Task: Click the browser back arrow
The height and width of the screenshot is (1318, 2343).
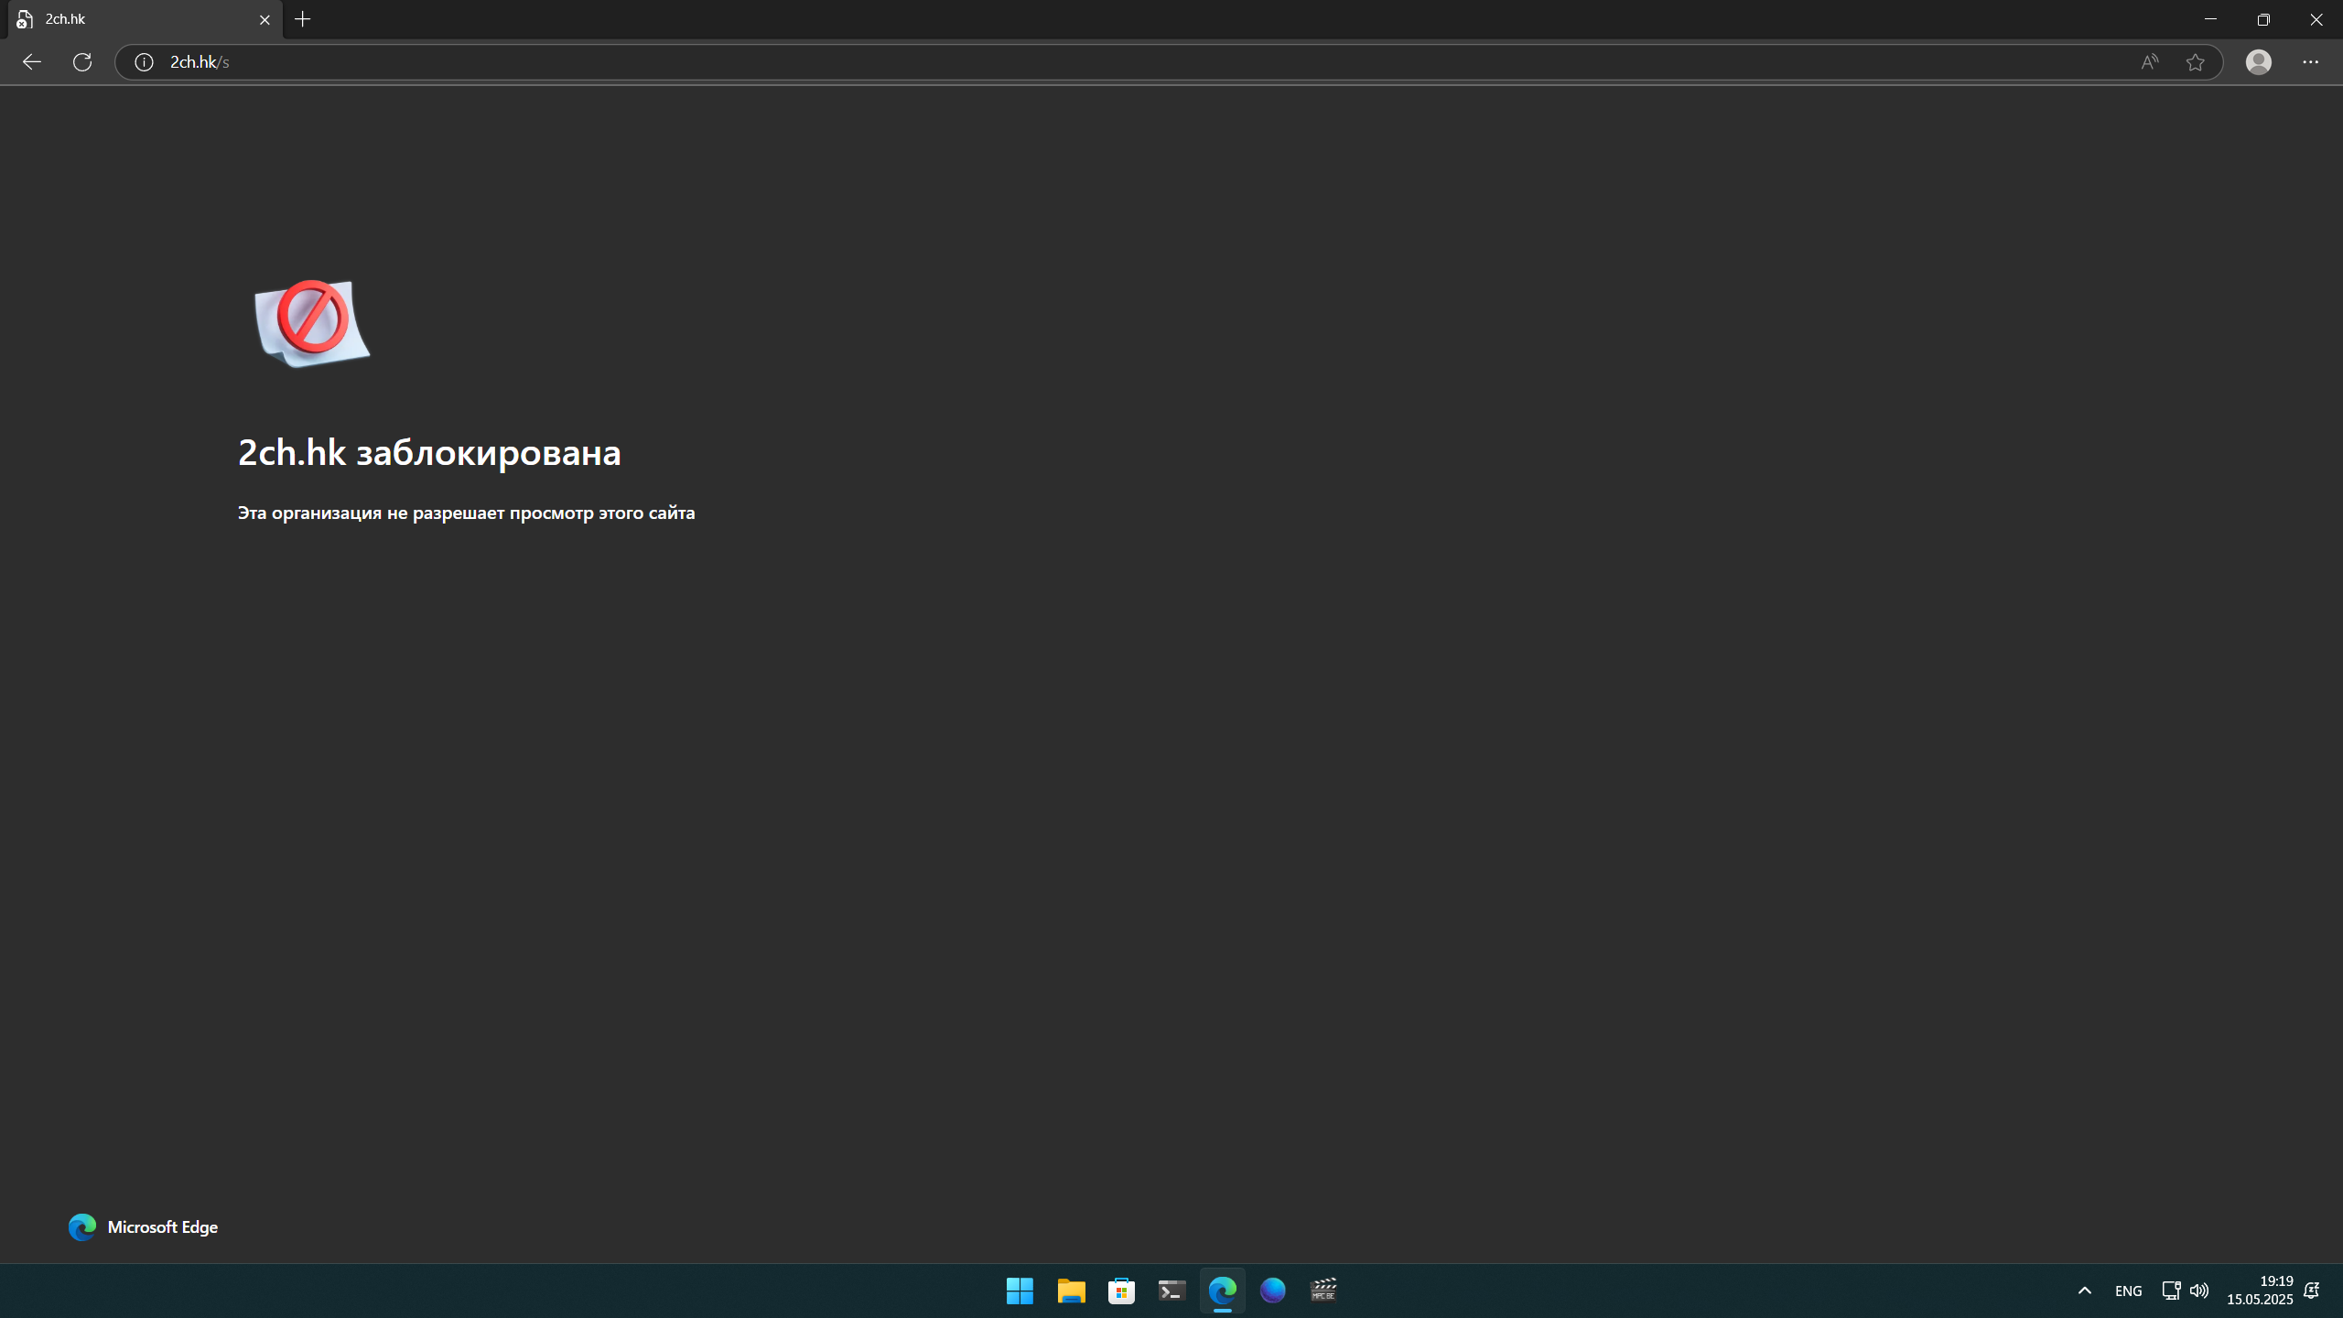Action: 32,62
